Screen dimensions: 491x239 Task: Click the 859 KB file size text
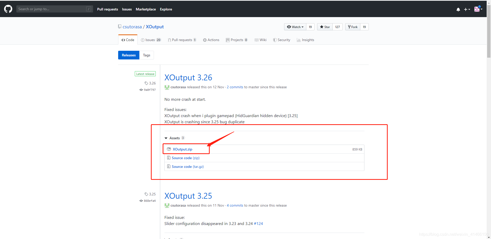click(x=357, y=149)
